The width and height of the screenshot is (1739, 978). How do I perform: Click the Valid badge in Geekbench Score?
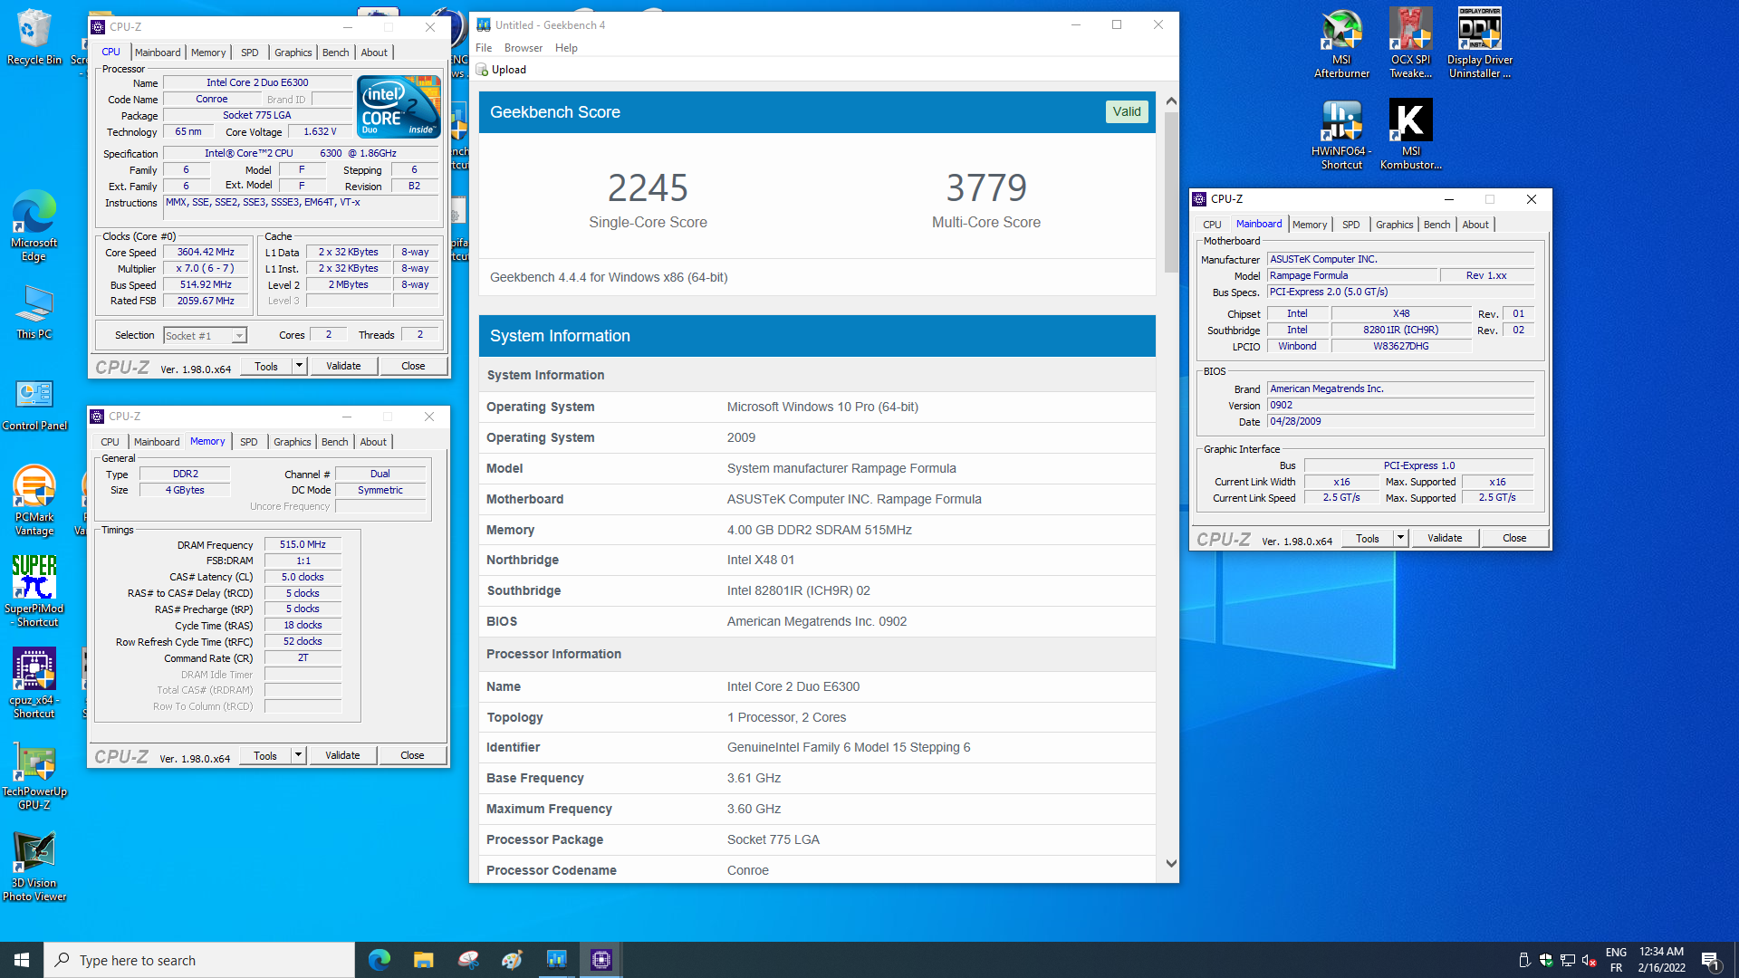(1127, 111)
